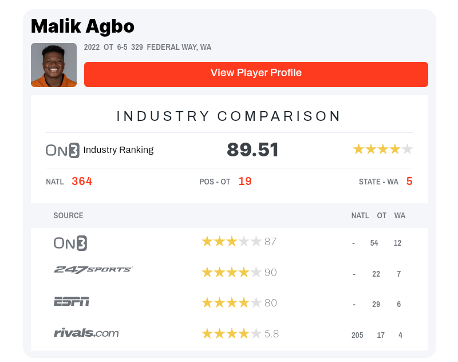The width and height of the screenshot is (458, 362).
Task: Click the OT position rank 19
Action: [x=245, y=182]
